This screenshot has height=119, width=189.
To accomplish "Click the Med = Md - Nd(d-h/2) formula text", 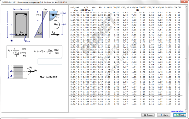I will [49, 77].
